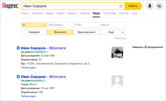Click the Дата рождения: 13 сен 1991 line
Screen dimensions: 166x101
click(x=38, y=88)
